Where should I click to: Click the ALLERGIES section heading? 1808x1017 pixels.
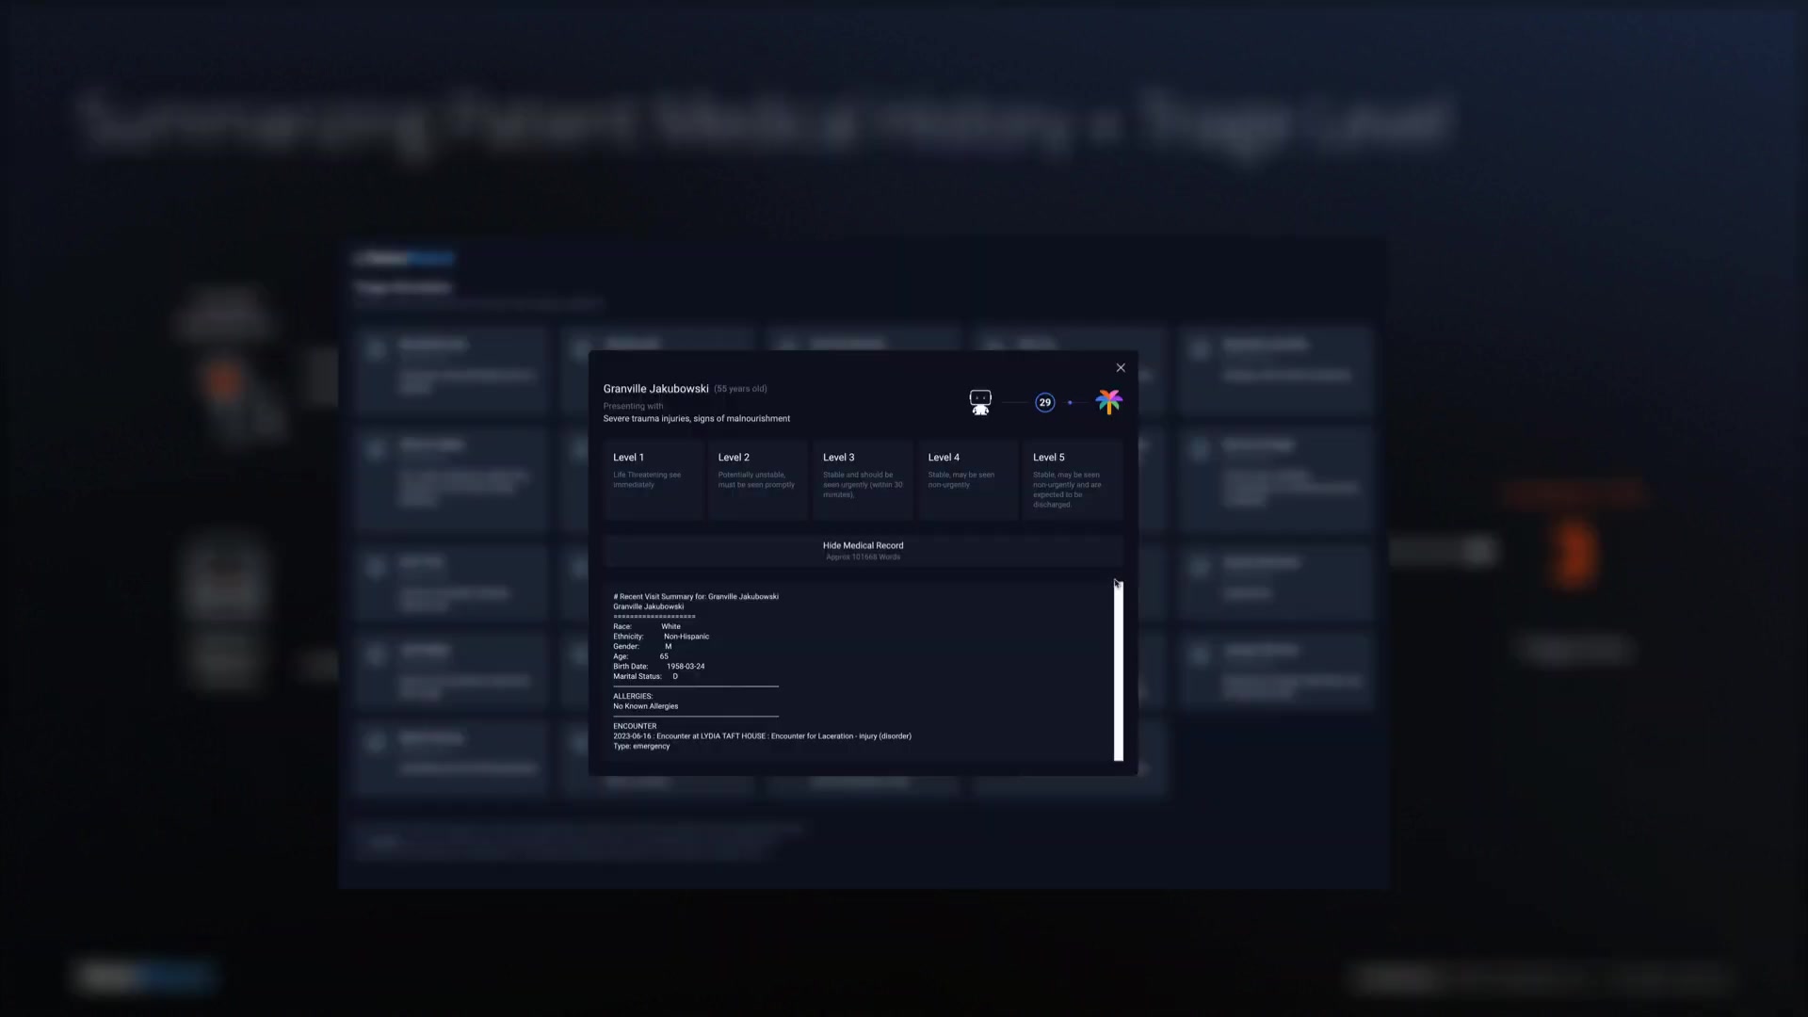pyautogui.click(x=633, y=696)
